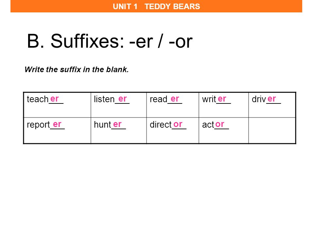Click the orange UNIT 1 TEDDY BEARS header

coord(156,6)
